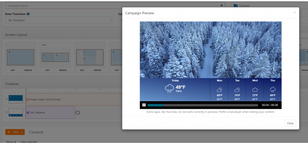Seek along the preview progress bar

203,105
